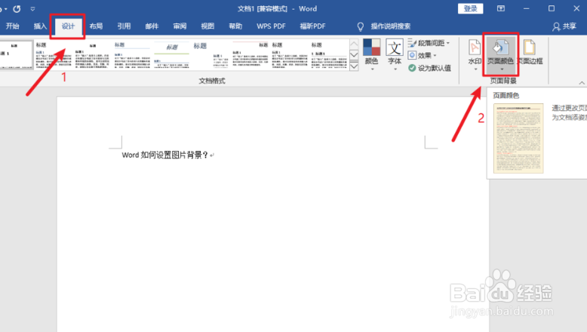Screen dimensions: 587x332
Task: Open theme Fonts (字体) gallery
Action: pos(395,54)
